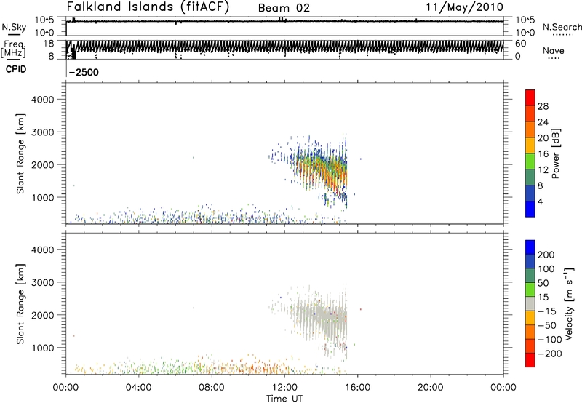582x403 pixels.
Task: Click the yellow -15 to -50 Velocity segment
Action: coord(530,318)
